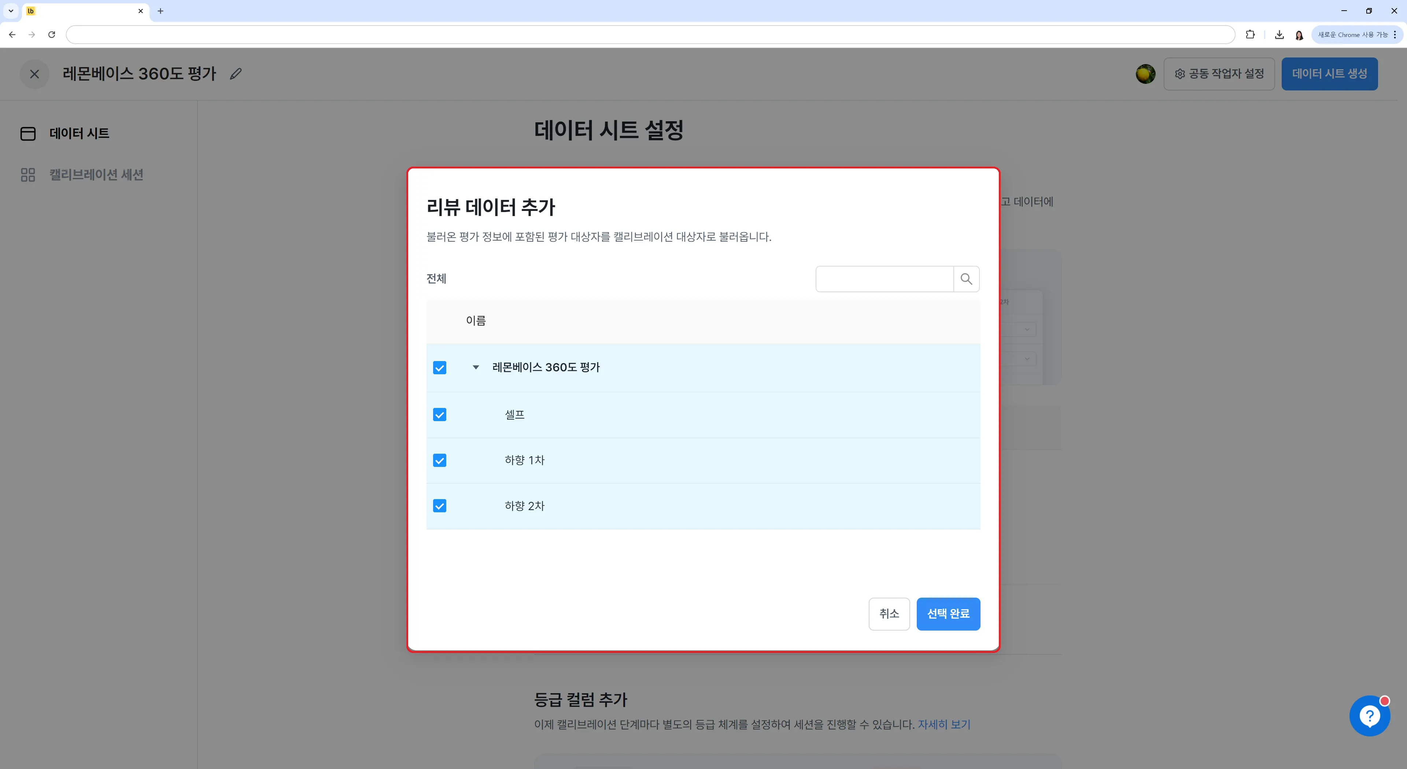Click the 캘리브레이션 세션 grid icon

point(28,175)
